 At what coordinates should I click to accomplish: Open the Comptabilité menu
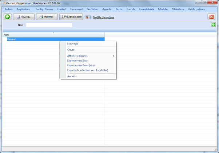[147, 9]
